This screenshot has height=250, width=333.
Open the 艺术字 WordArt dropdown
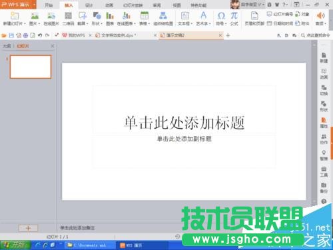tap(203, 19)
